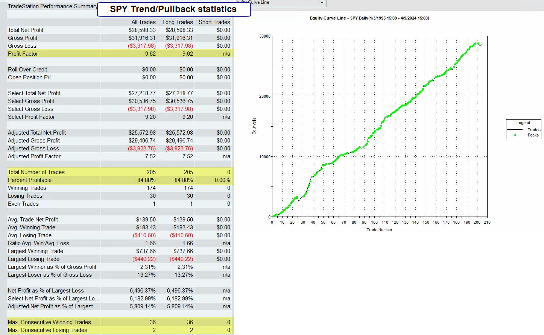The width and height of the screenshot is (544, 335).
Task: Select the Select Profit Factor label
Action: pos(31,117)
